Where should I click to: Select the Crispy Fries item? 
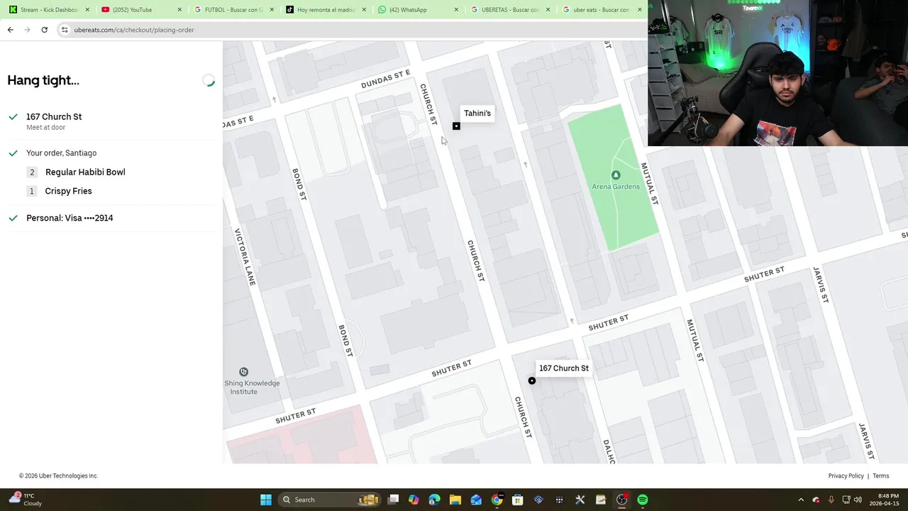coord(68,191)
